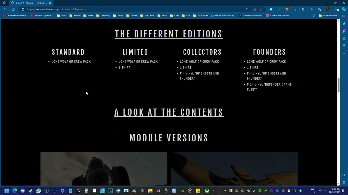Open Discord from the taskbar
The image size is (348, 195).
pos(23,191)
